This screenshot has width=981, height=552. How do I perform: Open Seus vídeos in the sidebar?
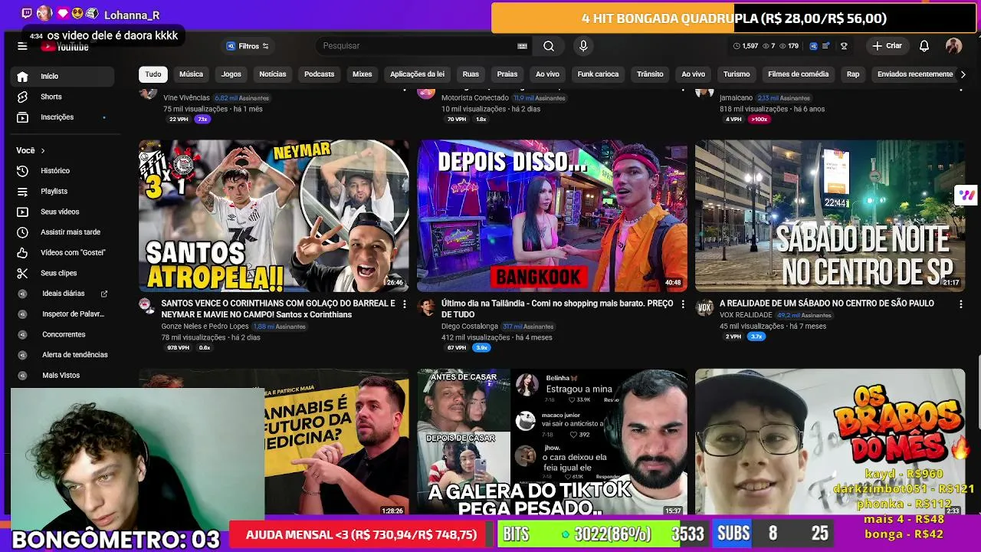pyautogui.click(x=61, y=212)
